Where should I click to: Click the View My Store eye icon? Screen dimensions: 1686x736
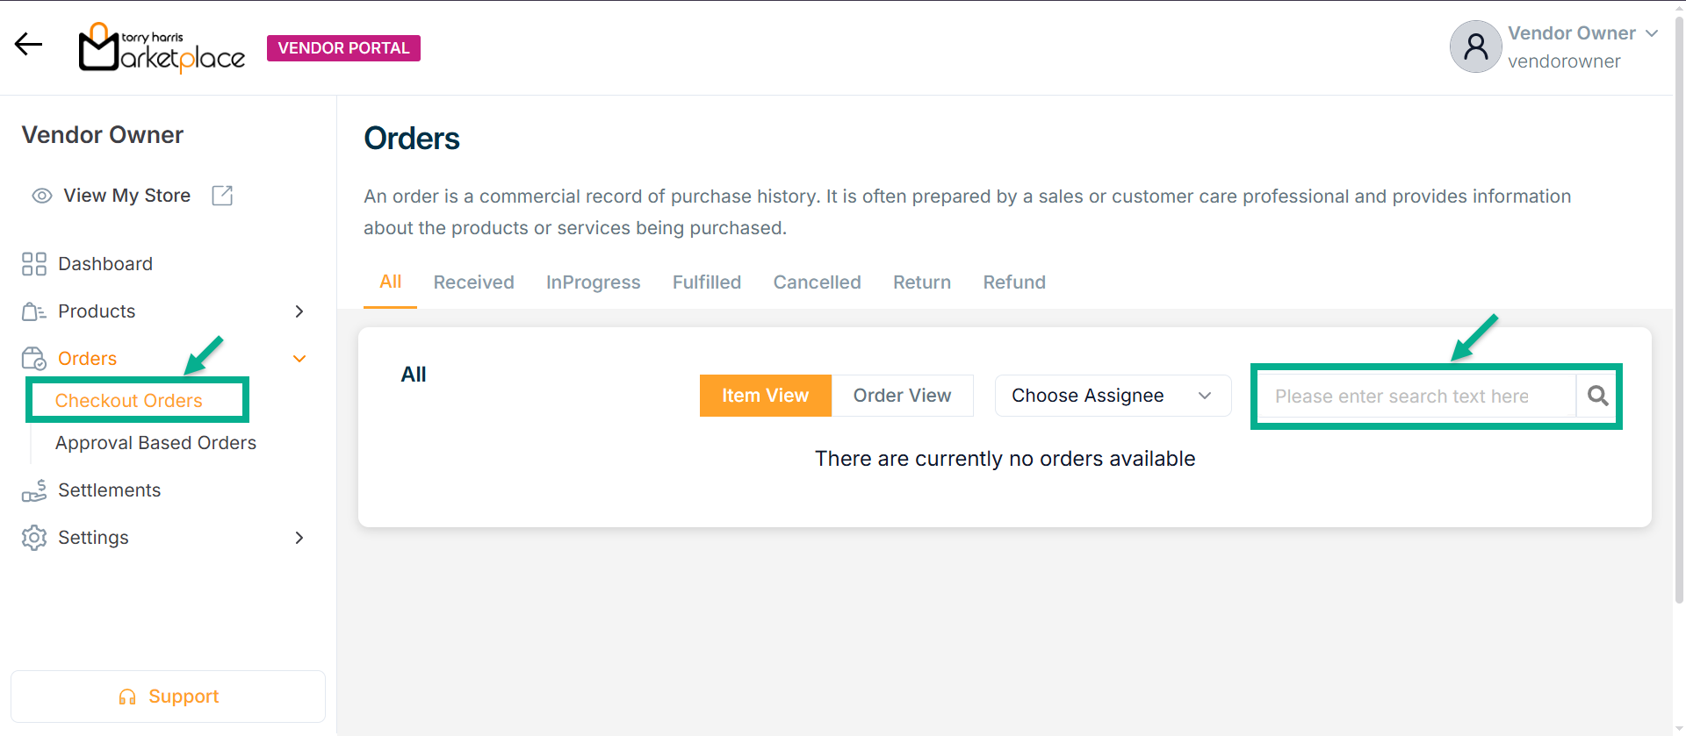(42, 196)
